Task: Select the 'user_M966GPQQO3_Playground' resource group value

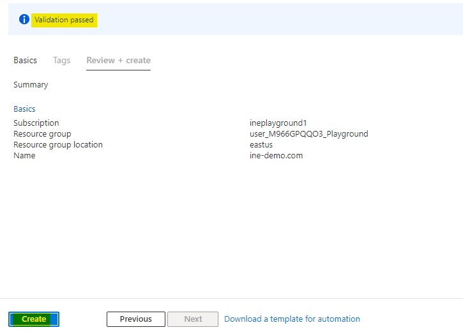Action: click(308, 133)
